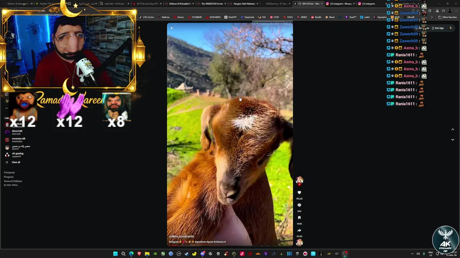Image resolution: width=460 pixels, height=258 pixels.
Task: Open the DeepSeek bookmark
Action: coord(248,17)
